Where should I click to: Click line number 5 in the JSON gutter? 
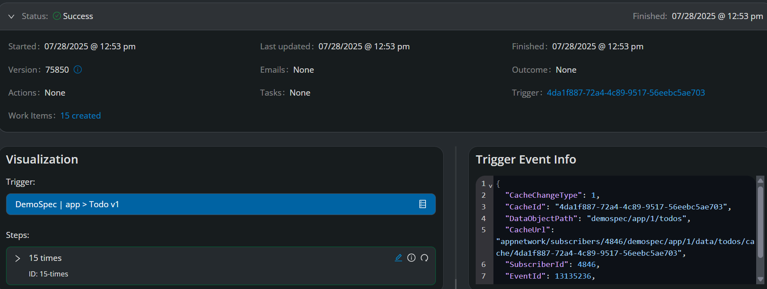pos(483,230)
